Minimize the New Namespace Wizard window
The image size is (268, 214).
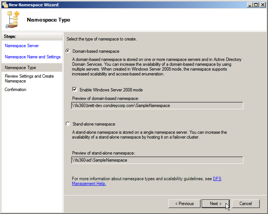tap(250, 5)
